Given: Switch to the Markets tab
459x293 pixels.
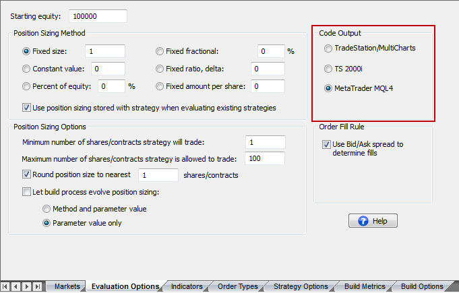Looking at the screenshot, I should click(x=67, y=286).
